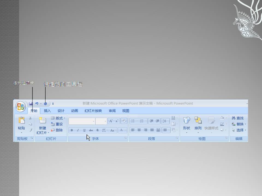Open the 幻灯片放映 tab

click(93, 111)
